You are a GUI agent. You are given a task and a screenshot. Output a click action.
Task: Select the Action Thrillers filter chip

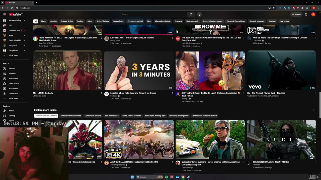(x=103, y=21)
